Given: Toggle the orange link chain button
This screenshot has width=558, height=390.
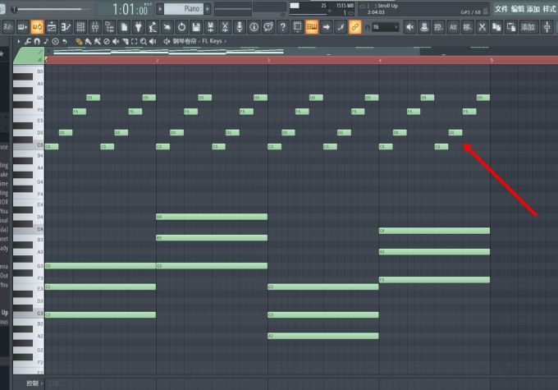Looking at the screenshot, I should pos(354,27).
